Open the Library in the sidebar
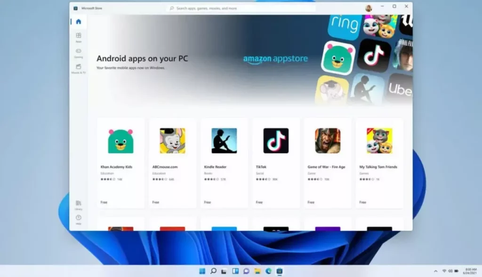 point(78,204)
